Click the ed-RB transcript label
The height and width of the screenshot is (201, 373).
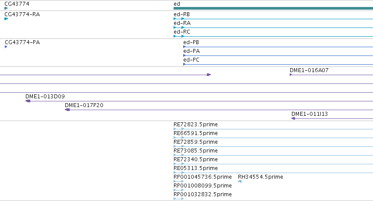181,14
